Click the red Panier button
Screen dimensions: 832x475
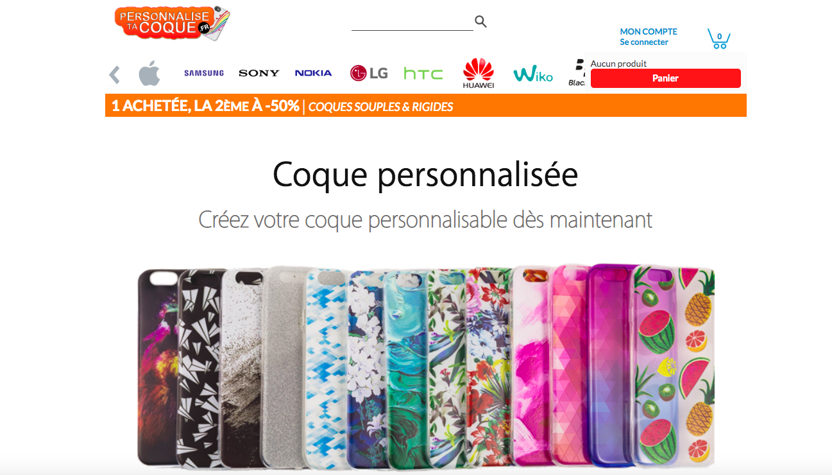665,78
